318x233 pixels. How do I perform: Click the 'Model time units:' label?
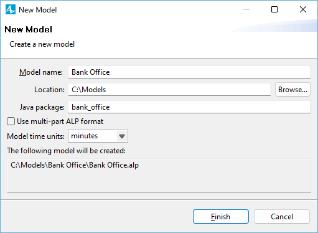click(x=35, y=136)
